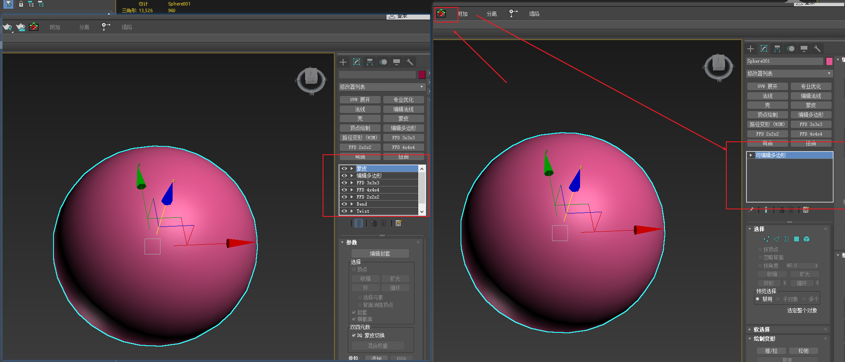Viewport: 845px width, 362px height.
Task: Open the Utilities wrench tab in right window
Action: pyautogui.click(x=817, y=49)
